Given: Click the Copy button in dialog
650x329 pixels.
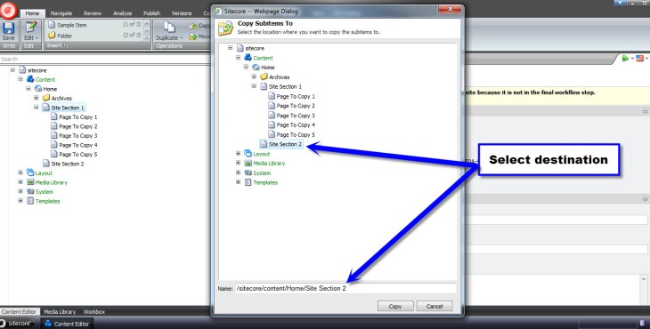Looking at the screenshot, I should [x=395, y=306].
